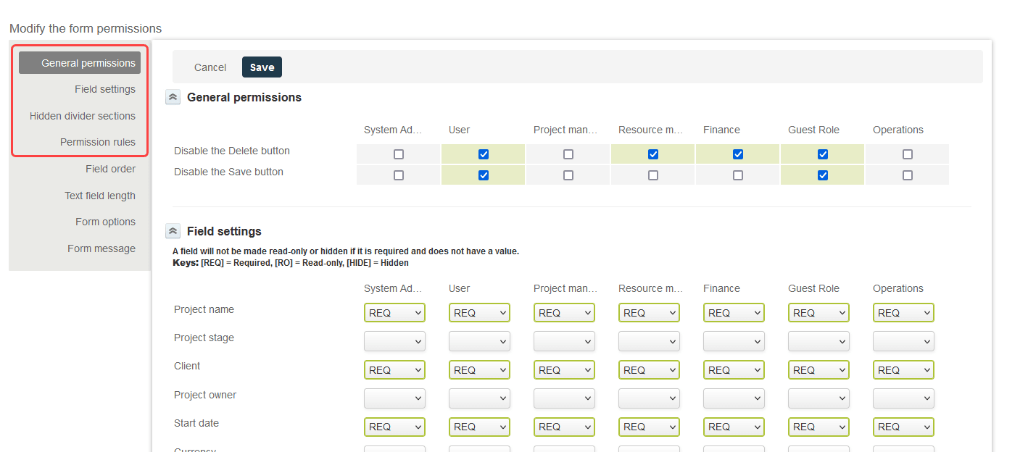Check Disable Save button for Project manager
This screenshot has height=452, width=1028.
[x=568, y=175]
